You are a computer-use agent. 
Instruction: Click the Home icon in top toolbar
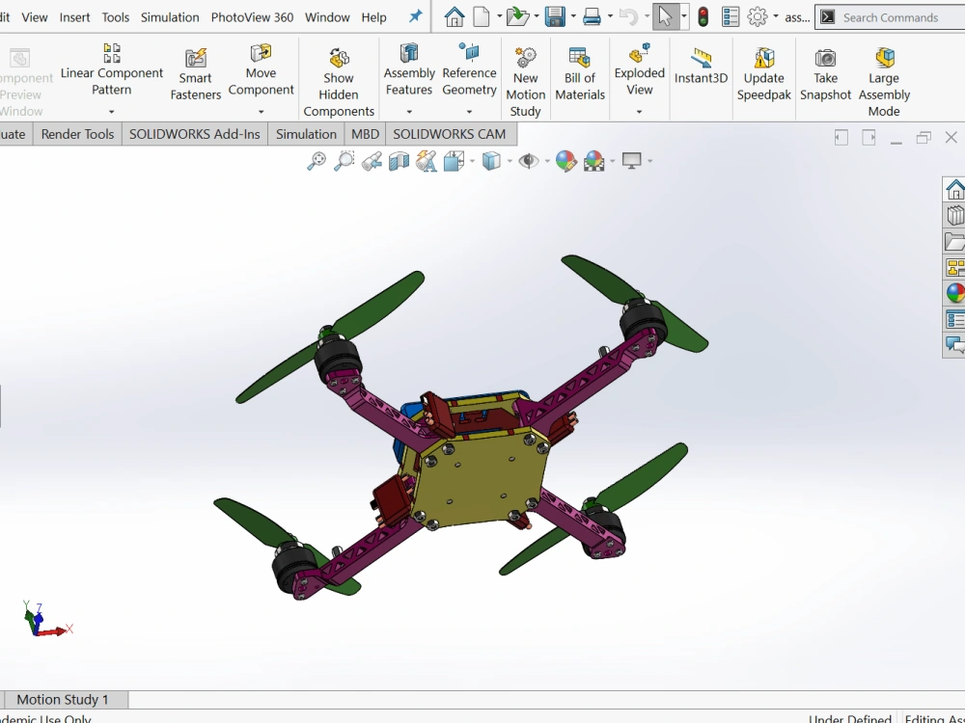455,17
